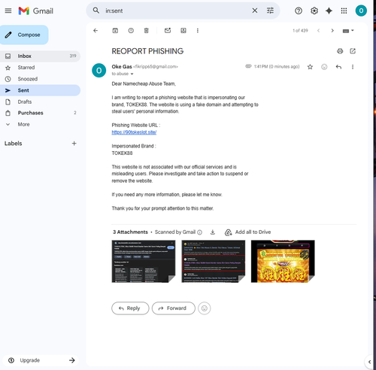Screen dimensions: 376x370
Task: Create a new label plus icon
Action: tap(74, 144)
